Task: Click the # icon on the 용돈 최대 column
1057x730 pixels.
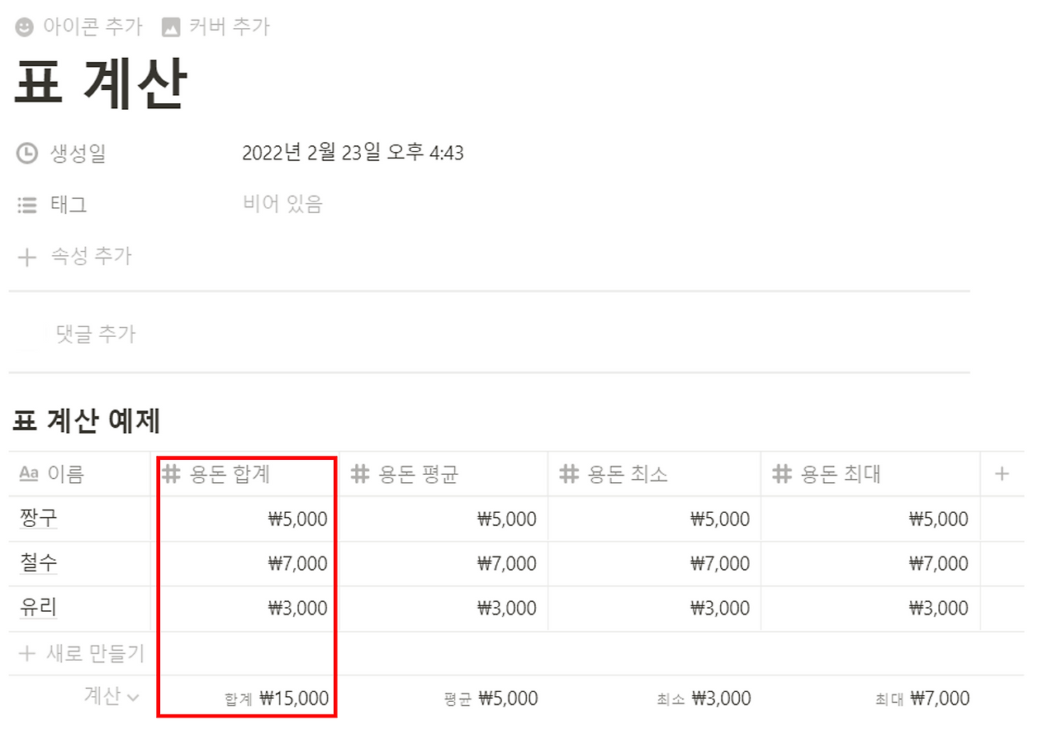Action: [x=781, y=473]
